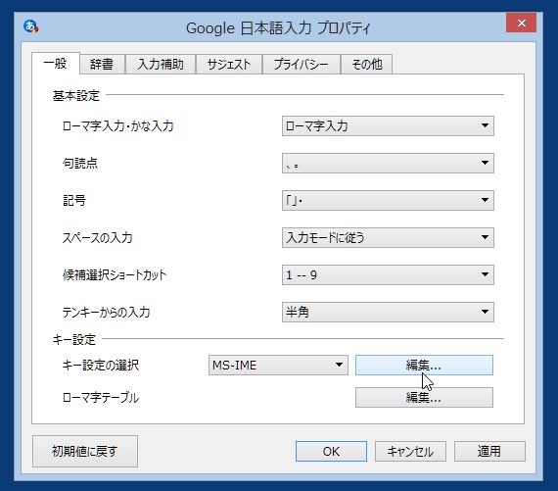Click the 基本設定 section heading
Screen dimensions: 558x491
click(76, 95)
